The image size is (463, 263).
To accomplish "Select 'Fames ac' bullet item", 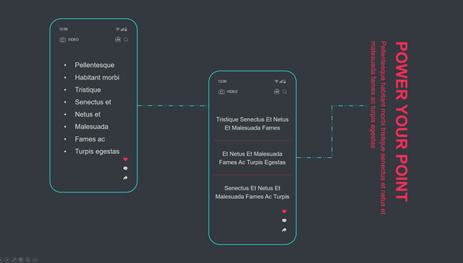I will coord(90,139).
